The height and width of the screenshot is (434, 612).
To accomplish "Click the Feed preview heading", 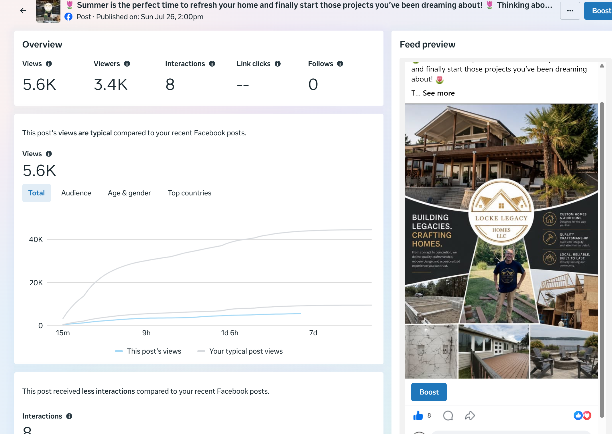I will click(x=428, y=44).
